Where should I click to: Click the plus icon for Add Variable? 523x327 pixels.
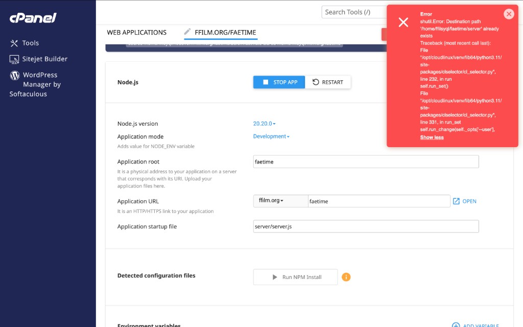pyautogui.click(x=456, y=325)
